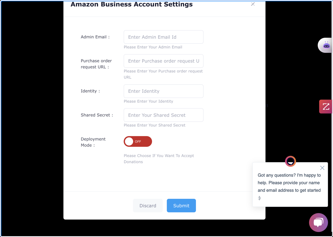Click the 'Deployment Mode :' label

93,142
